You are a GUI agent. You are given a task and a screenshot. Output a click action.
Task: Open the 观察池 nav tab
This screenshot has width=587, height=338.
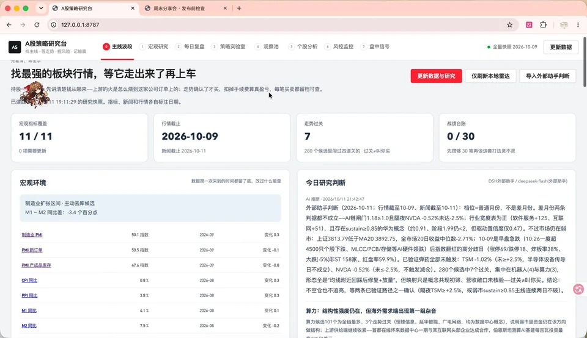[267, 47]
